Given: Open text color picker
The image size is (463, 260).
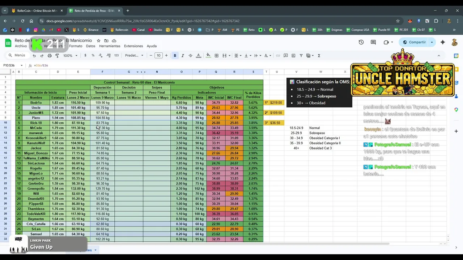Looking at the screenshot, I should (x=198, y=56).
